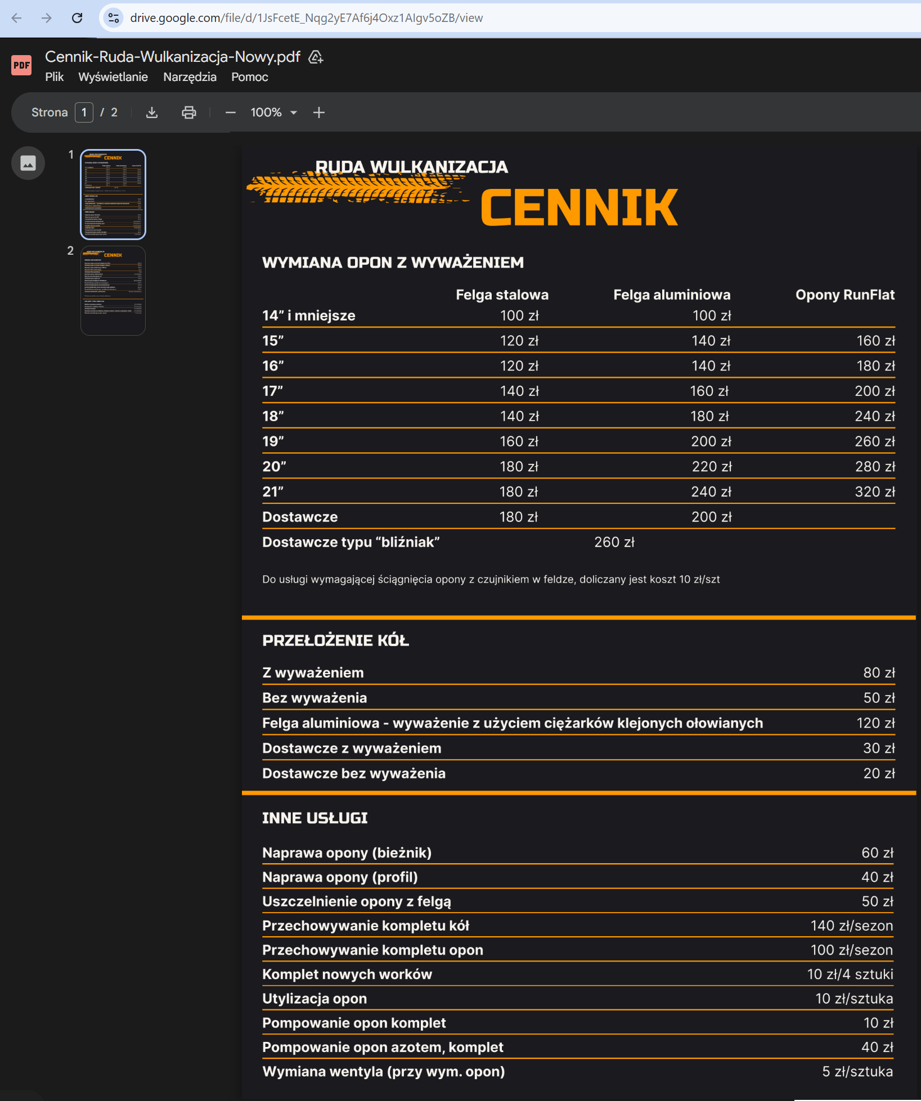Screen dimensions: 921x1101
Task: Open the Pomoc menu
Action: 250,77
